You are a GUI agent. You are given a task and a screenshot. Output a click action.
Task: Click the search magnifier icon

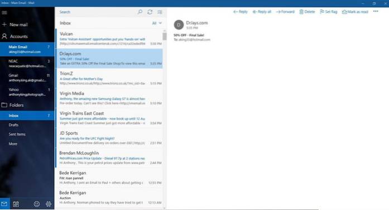(140, 12)
